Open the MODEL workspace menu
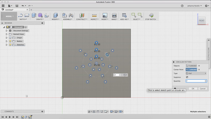The width and height of the screenshot is (211, 119). tap(9, 16)
